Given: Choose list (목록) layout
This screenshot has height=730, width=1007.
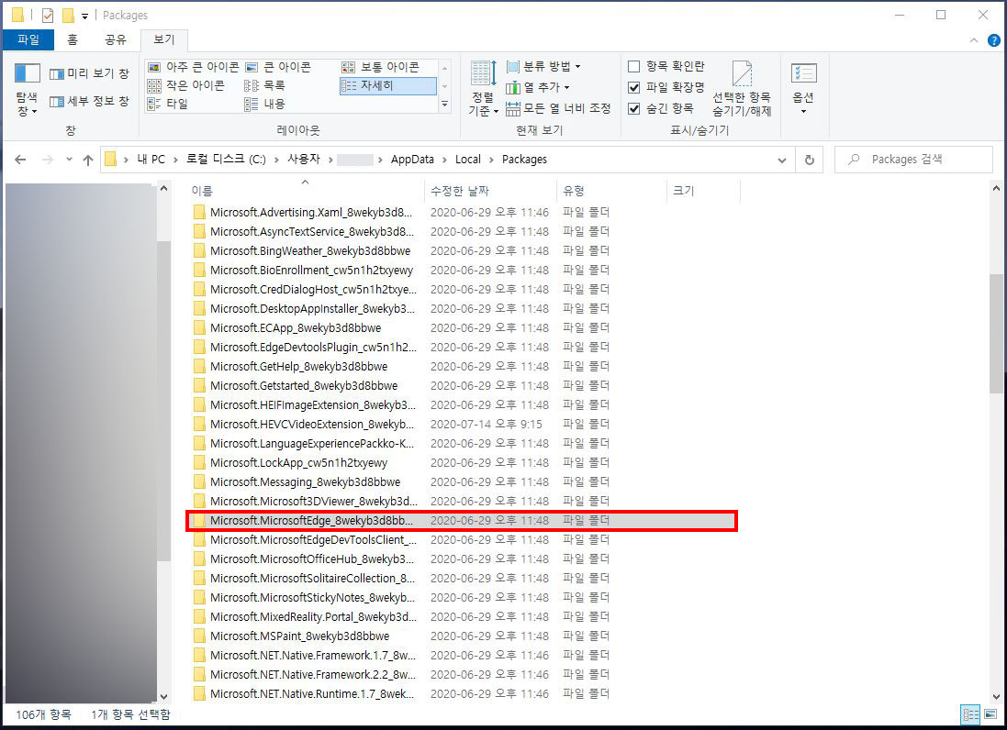Looking at the screenshot, I should click(264, 85).
